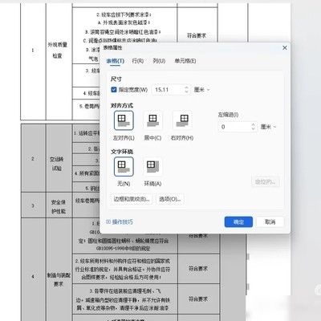Switch to the 表格(T) tab
This screenshot has height=321, width=321.
click(x=116, y=61)
